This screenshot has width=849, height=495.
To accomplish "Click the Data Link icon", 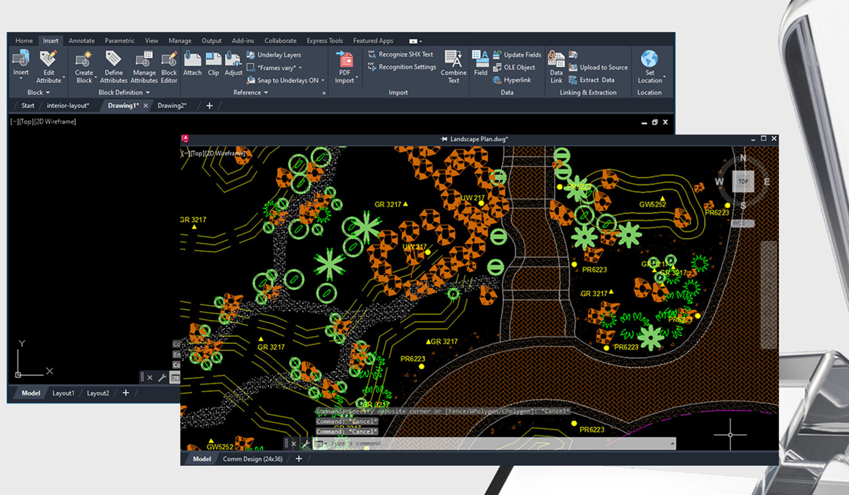I will [556, 59].
